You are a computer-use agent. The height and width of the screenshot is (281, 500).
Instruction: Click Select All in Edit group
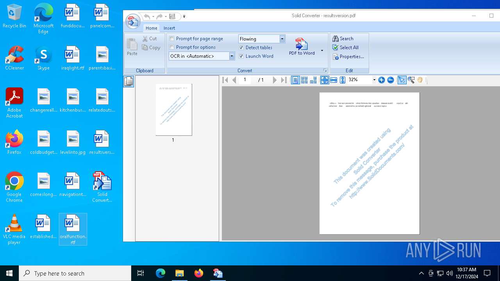346,48
